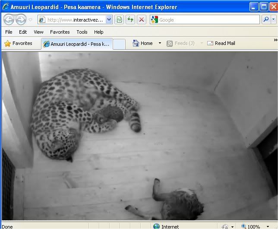
Task: Maximize the Internet Explorer window
Action: 264,7
